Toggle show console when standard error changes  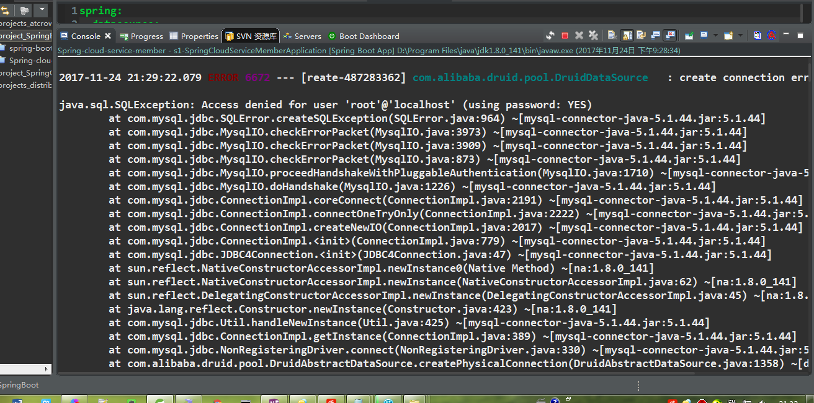click(x=670, y=35)
